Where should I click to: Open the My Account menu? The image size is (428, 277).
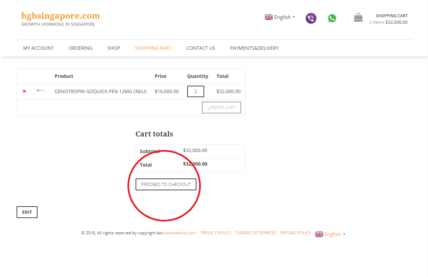39,48
